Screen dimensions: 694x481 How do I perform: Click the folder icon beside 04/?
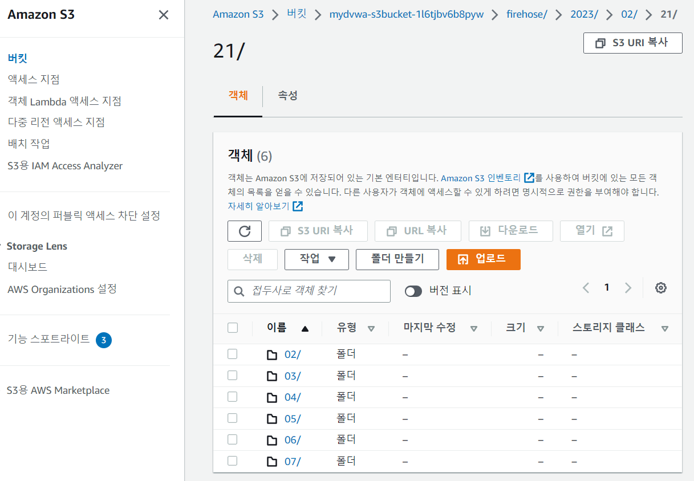(x=272, y=397)
